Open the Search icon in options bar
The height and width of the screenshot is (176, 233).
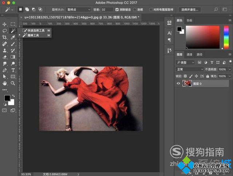tap(216, 9)
